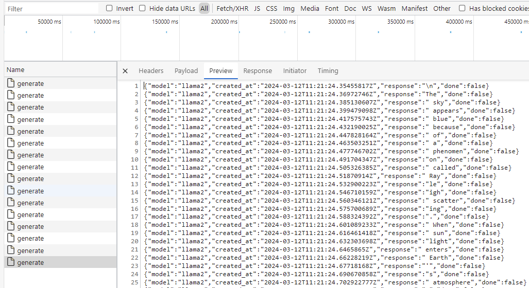Check the Has blocked cookies option

tap(462, 8)
